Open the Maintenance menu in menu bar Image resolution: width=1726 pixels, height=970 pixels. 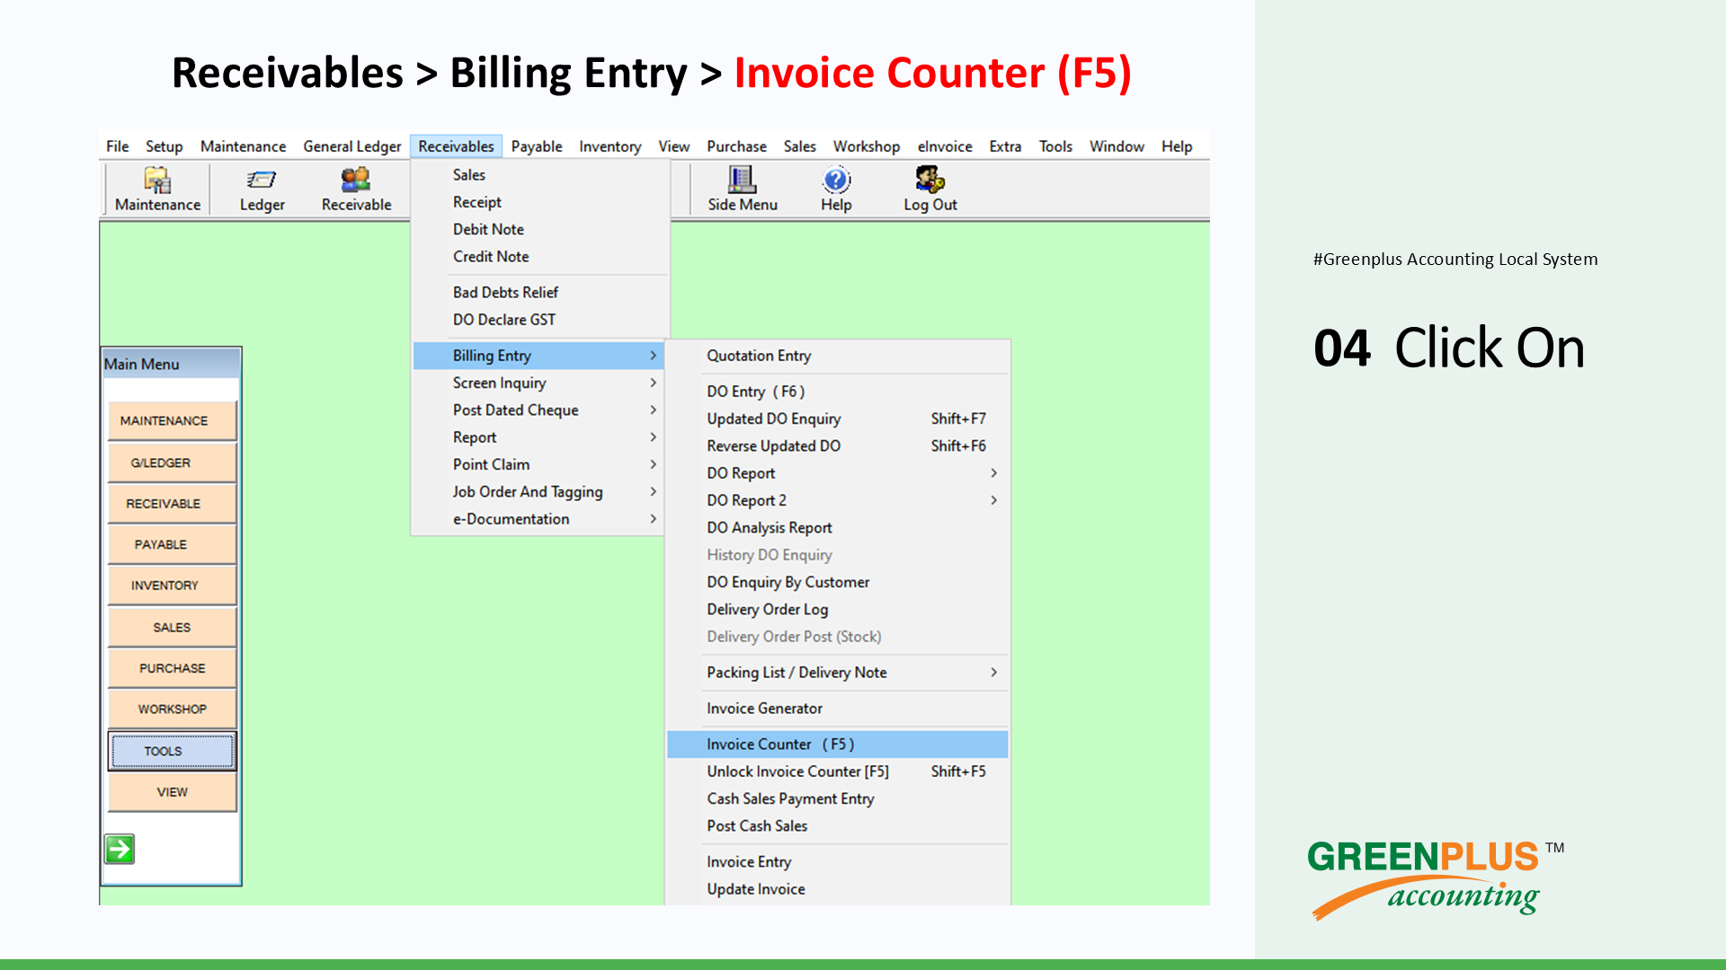pyautogui.click(x=243, y=146)
